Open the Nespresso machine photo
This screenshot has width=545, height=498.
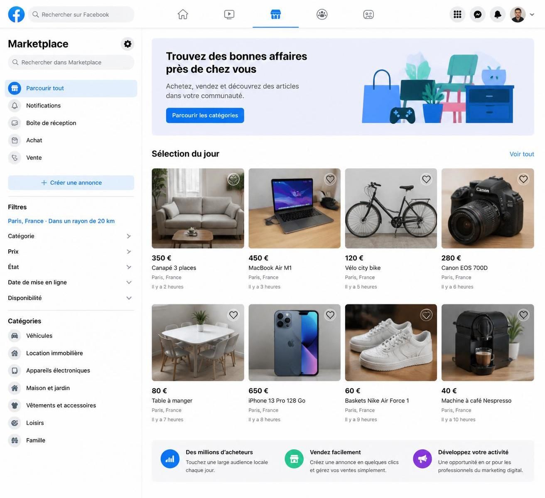click(x=488, y=343)
